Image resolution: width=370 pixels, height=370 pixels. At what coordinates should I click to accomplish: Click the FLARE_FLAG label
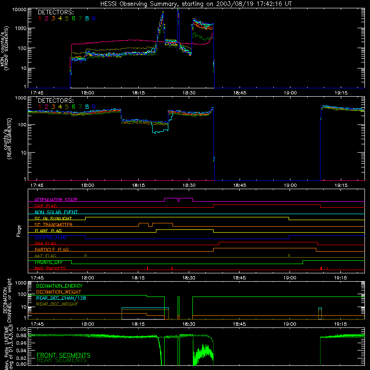[48, 231]
